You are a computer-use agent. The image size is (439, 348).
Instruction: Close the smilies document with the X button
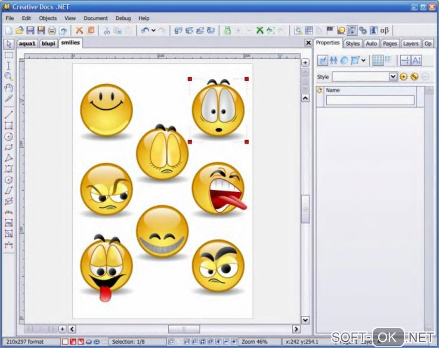(308, 43)
